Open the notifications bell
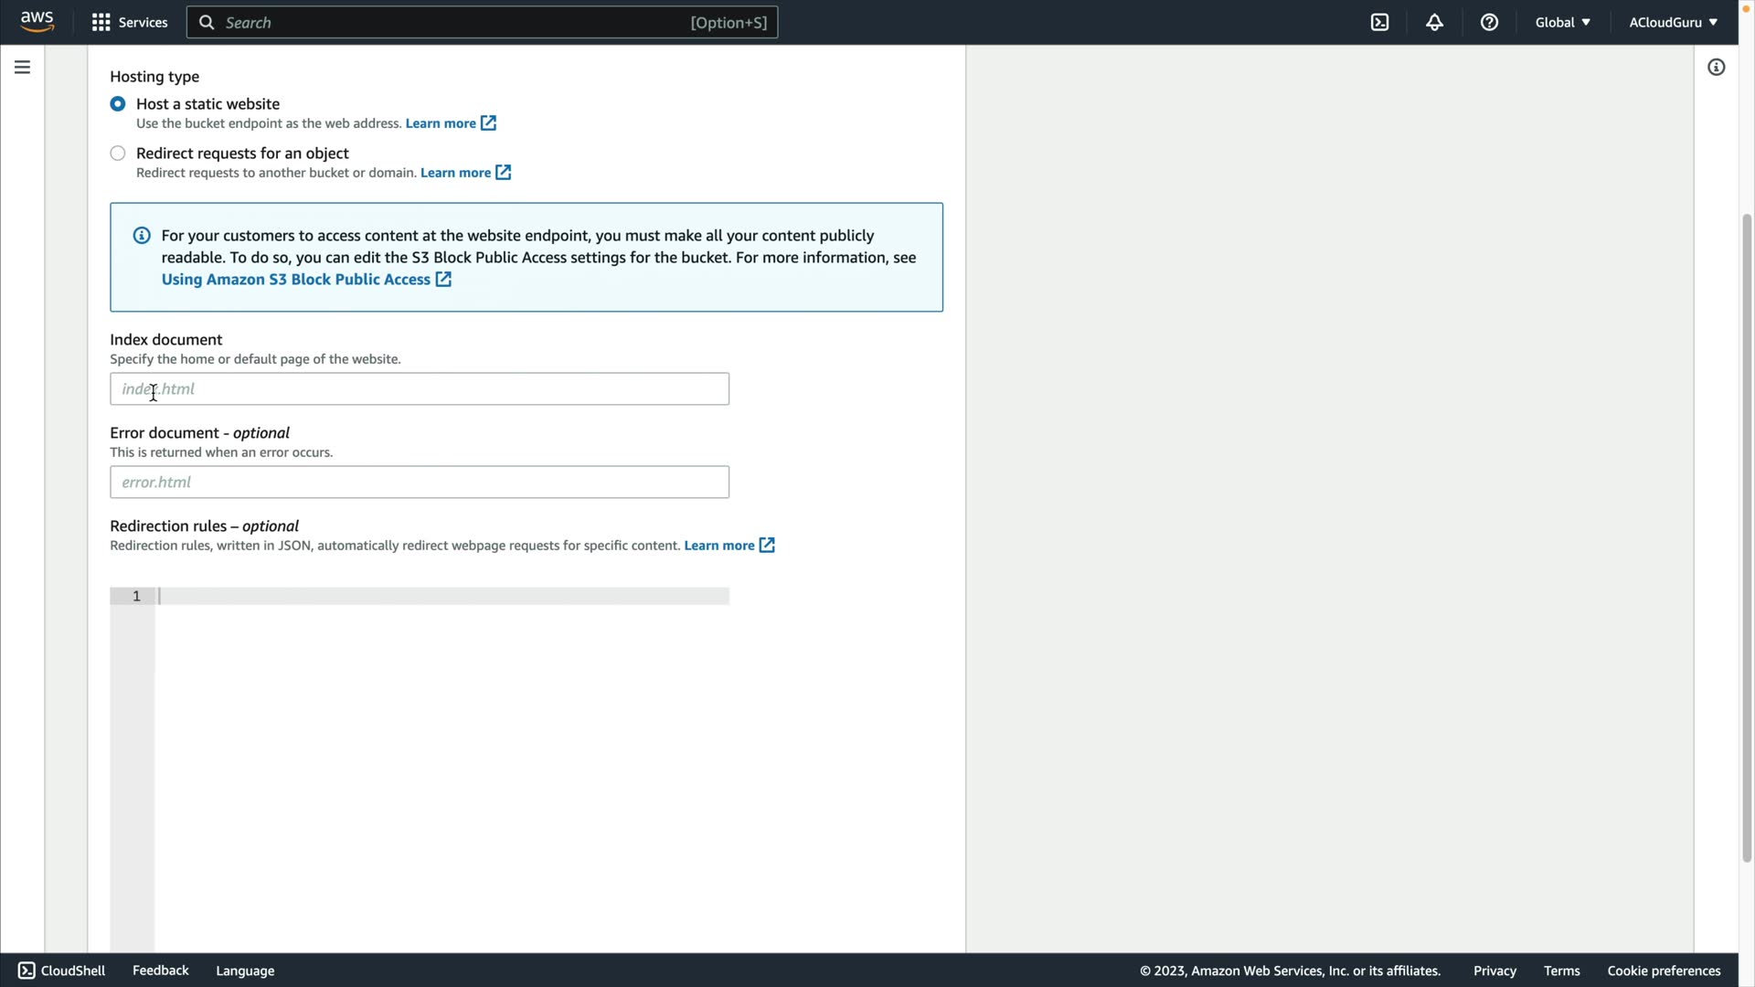This screenshot has height=987, width=1755. click(x=1434, y=22)
